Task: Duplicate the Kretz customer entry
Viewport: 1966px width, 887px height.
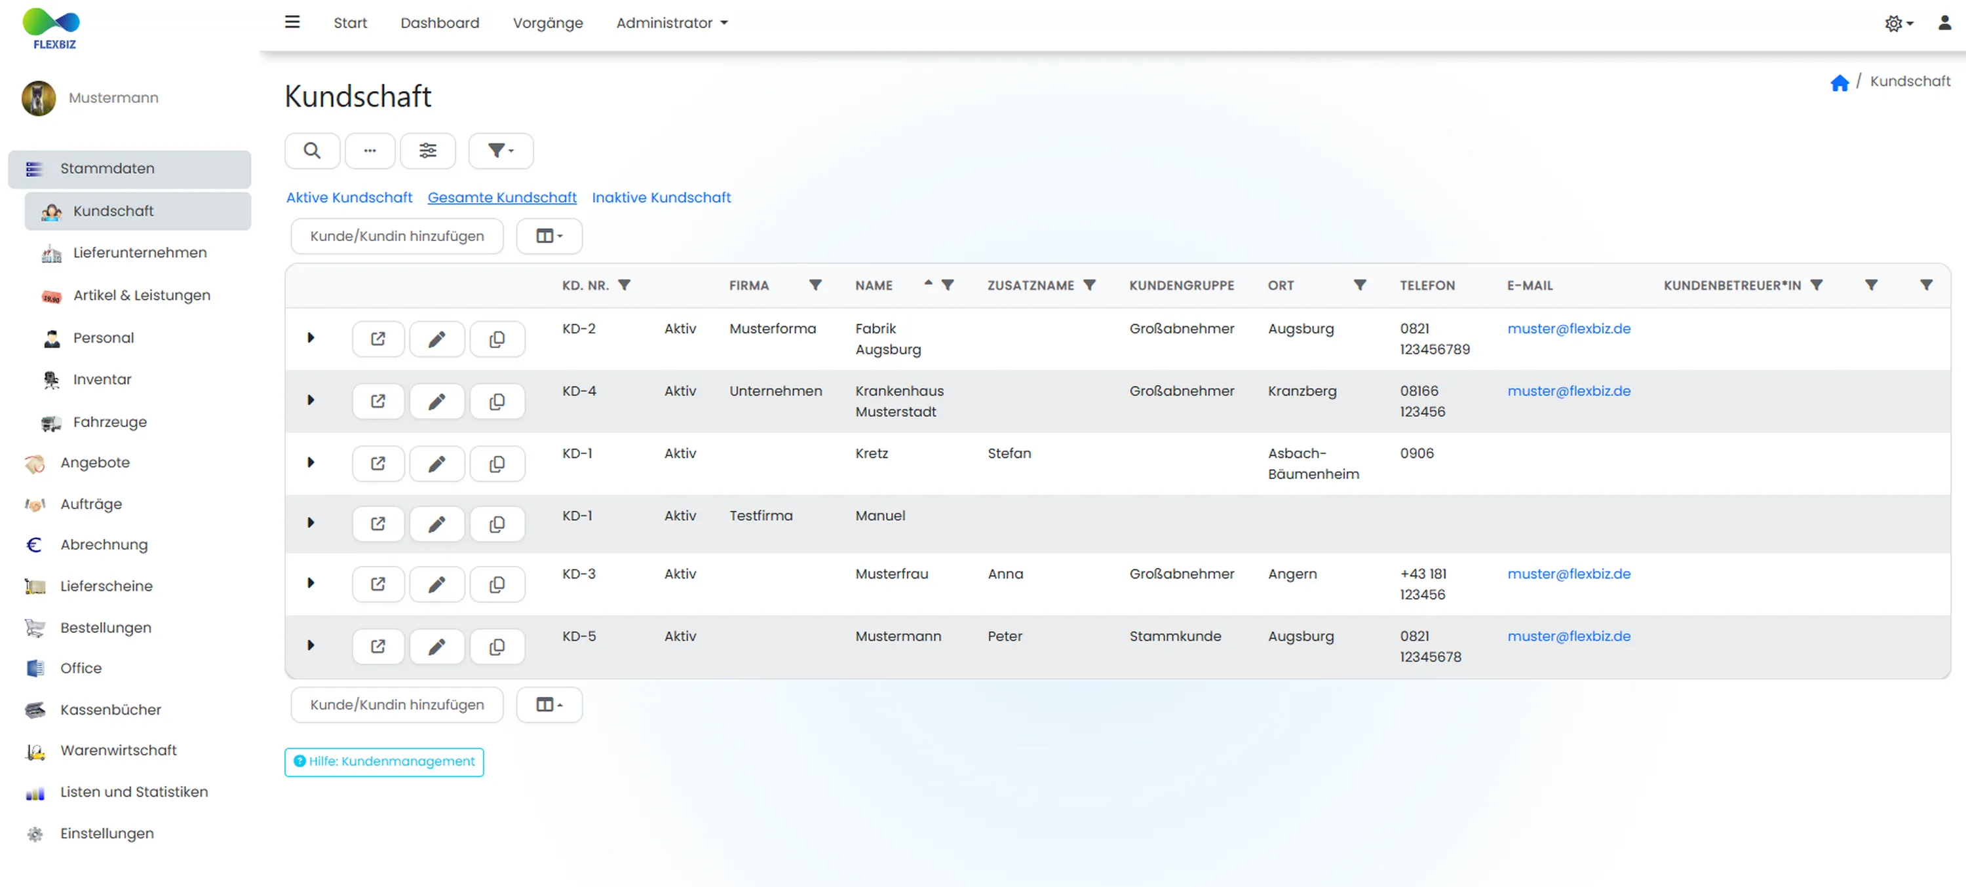Action: tap(497, 464)
